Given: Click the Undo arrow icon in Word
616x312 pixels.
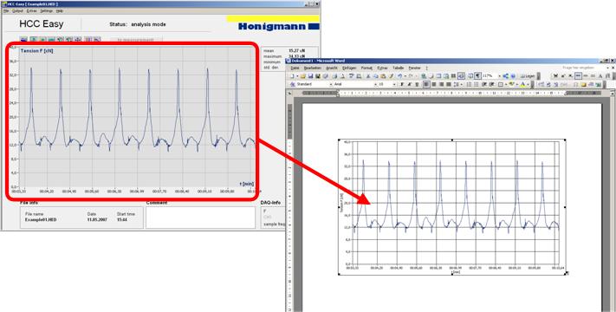Looking at the screenshot, I should (x=400, y=76).
